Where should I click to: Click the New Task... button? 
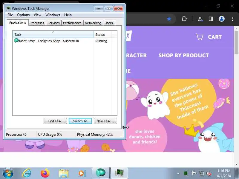click(105, 121)
